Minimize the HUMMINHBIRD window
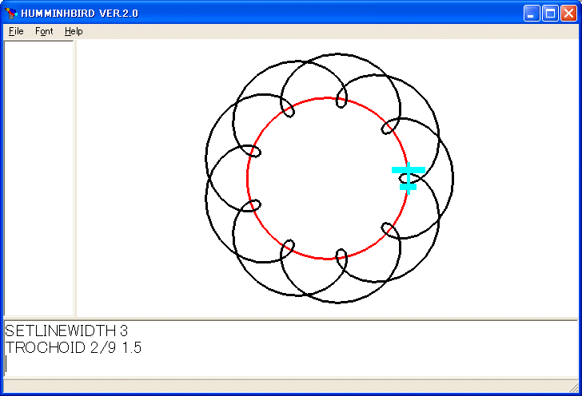Image resolution: width=582 pixels, height=396 pixels. coord(532,14)
